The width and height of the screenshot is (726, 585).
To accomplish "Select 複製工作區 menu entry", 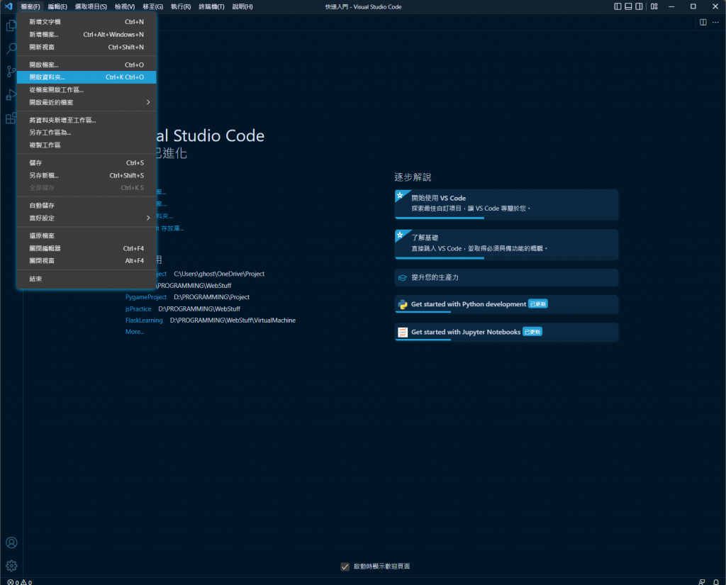I will pos(86,145).
